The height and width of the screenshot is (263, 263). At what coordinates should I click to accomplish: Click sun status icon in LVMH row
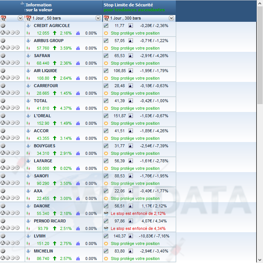click(x=106, y=243)
